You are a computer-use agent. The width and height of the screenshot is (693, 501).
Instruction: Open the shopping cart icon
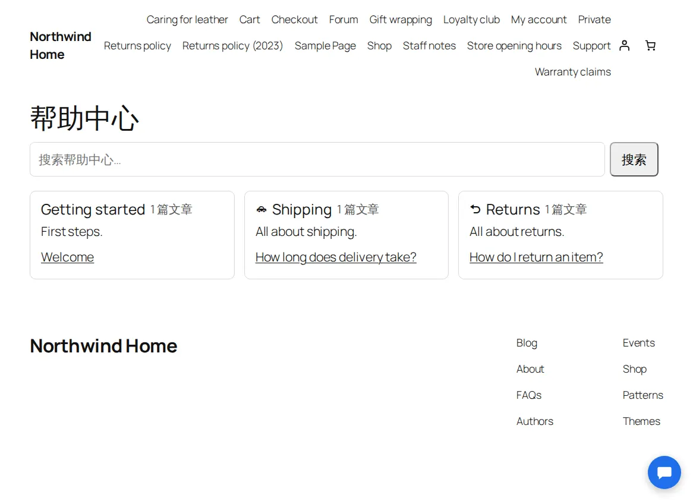[650, 46]
